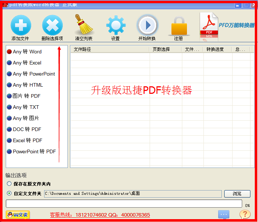Select Any 转 Word conversion mode
Screen dimensions: 258x222
[24, 52]
